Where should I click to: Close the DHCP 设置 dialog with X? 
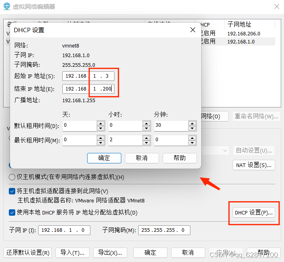pos(193,30)
